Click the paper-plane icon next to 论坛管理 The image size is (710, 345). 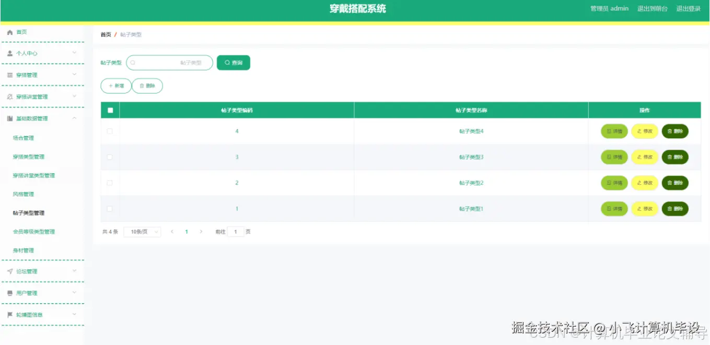9,271
